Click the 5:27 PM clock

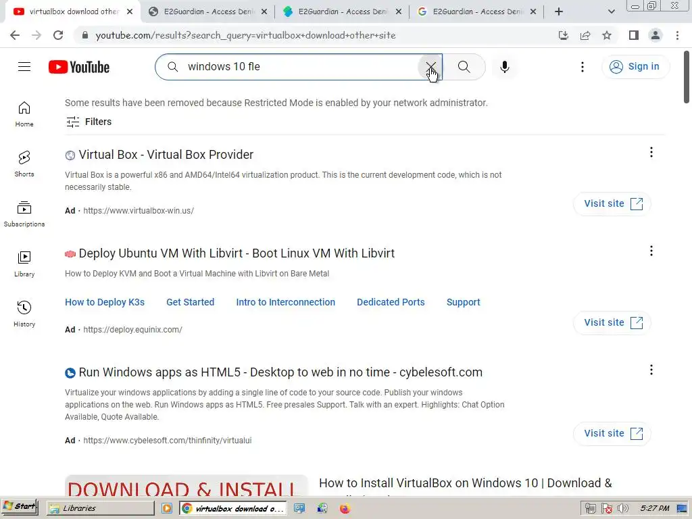click(655, 508)
